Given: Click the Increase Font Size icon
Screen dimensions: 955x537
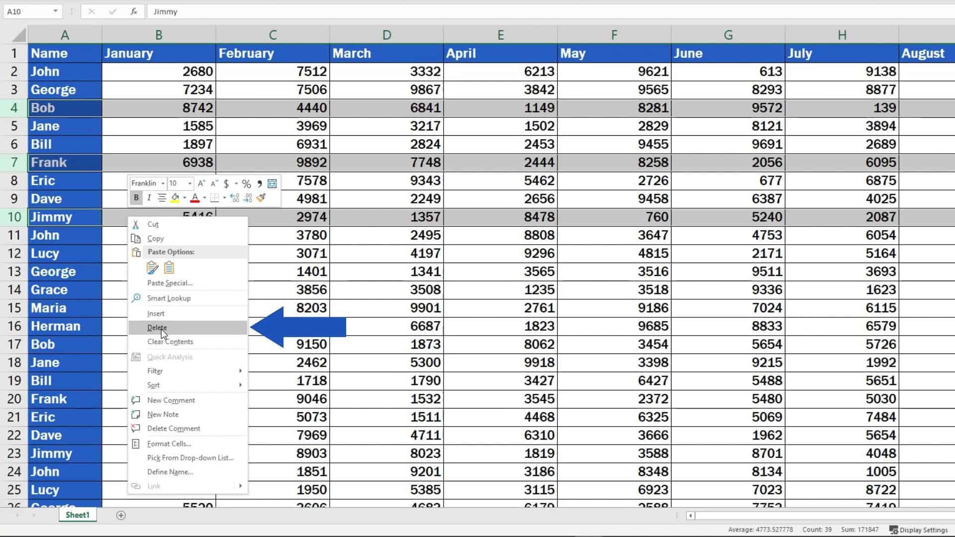Looking at the screenshot, I should coord(202,183).
